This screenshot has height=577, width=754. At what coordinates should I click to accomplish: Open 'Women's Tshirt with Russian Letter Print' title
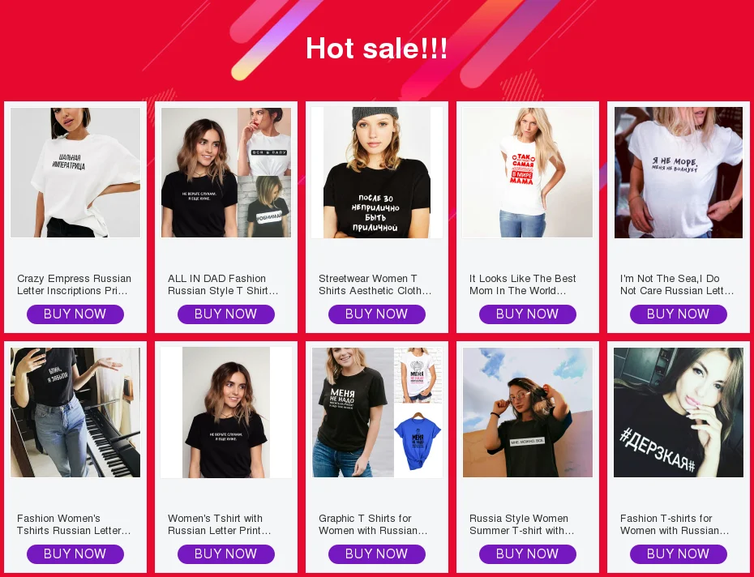(219, 524)
